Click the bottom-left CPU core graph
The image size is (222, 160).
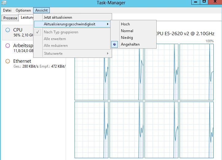[92, 130]
